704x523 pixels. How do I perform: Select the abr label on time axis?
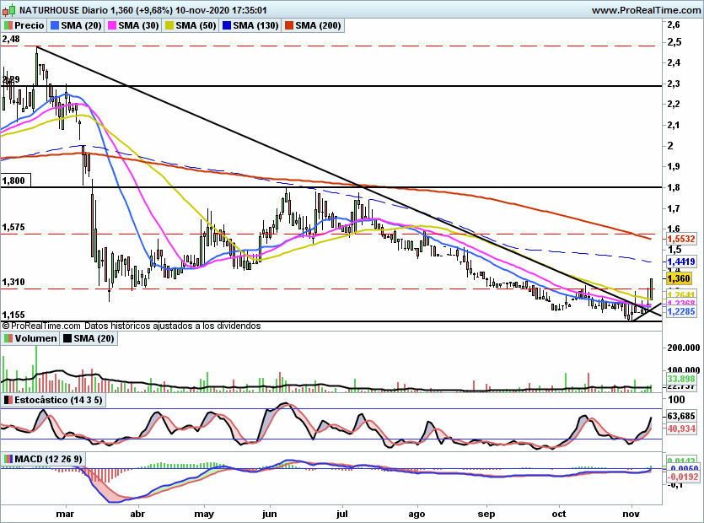coord(137,514)
